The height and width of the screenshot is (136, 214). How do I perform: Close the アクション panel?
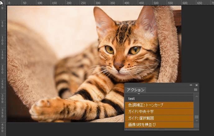(x=197, y=85)
